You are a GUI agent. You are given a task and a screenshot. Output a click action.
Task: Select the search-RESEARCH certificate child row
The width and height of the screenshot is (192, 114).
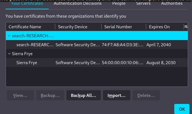pos(35,45)
